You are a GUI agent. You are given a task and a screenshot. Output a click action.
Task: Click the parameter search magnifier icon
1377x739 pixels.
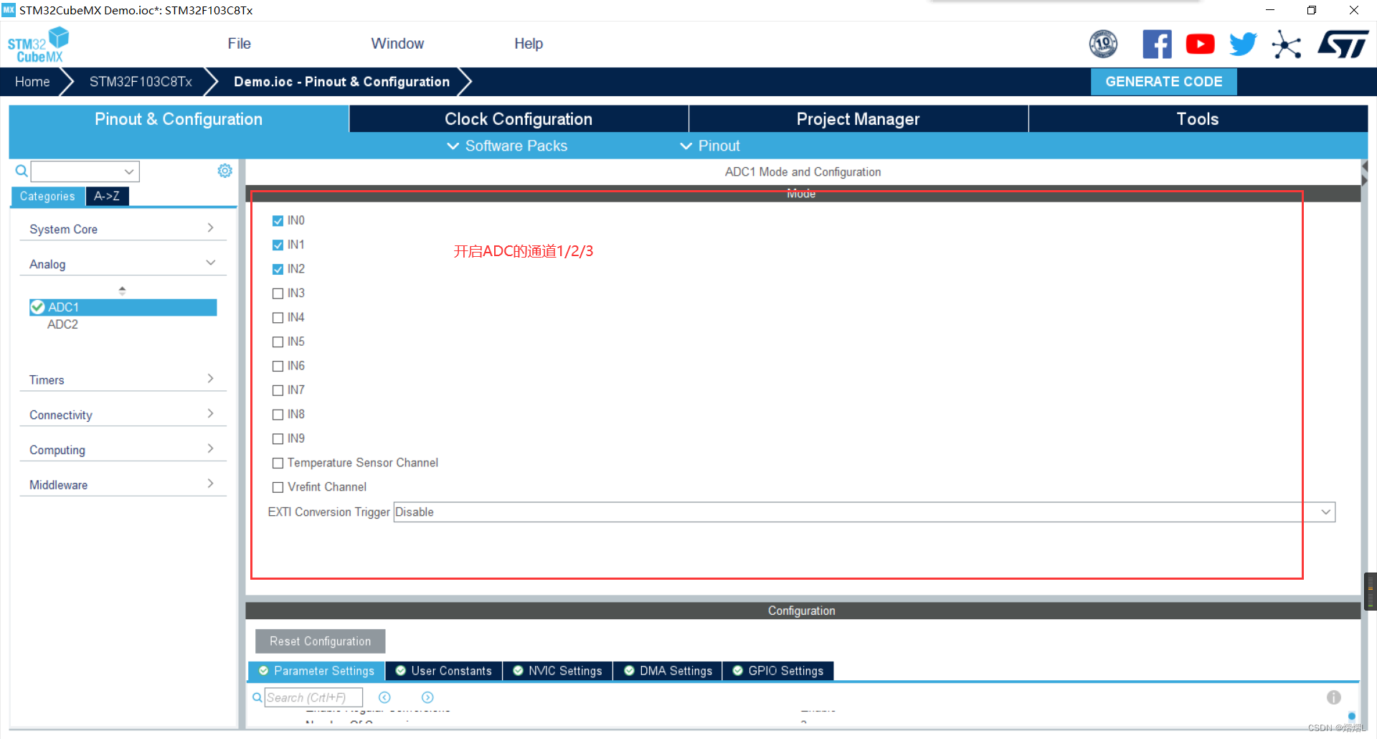click(x=257, y=697)
